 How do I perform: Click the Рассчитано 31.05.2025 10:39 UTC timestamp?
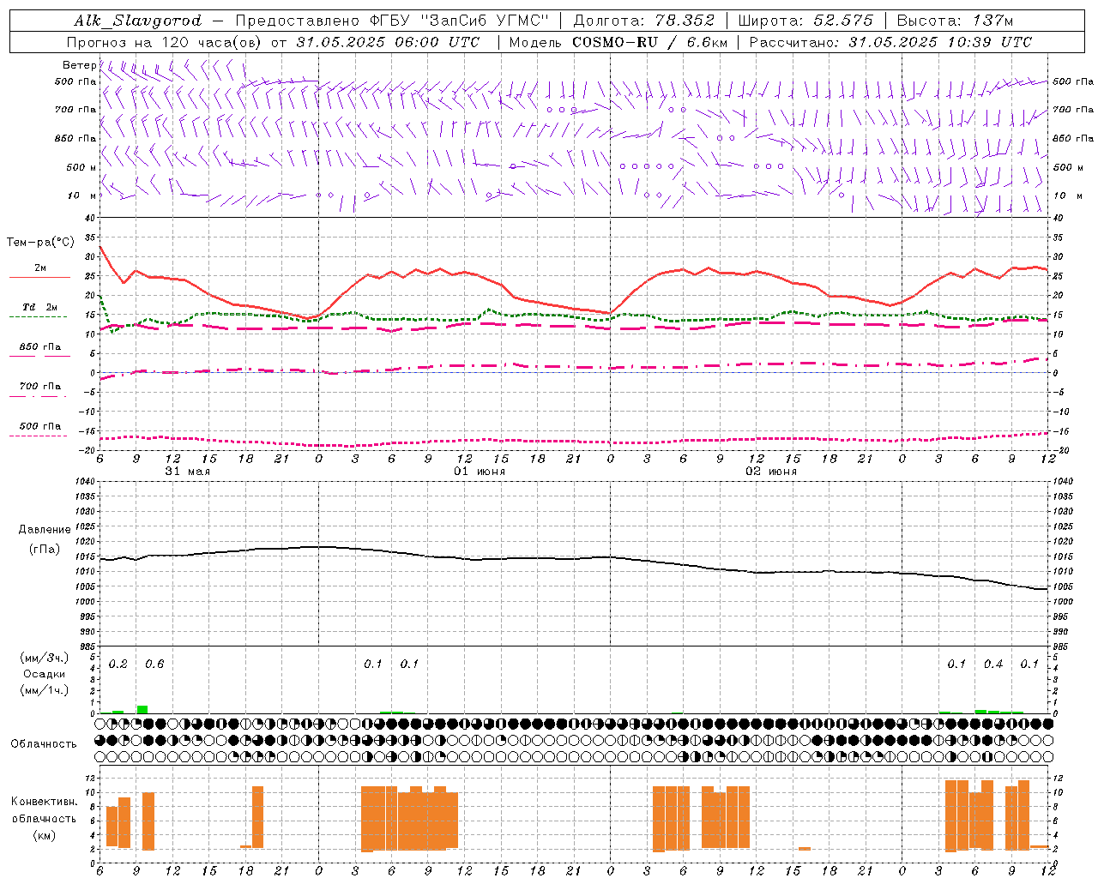click(890, 42)
